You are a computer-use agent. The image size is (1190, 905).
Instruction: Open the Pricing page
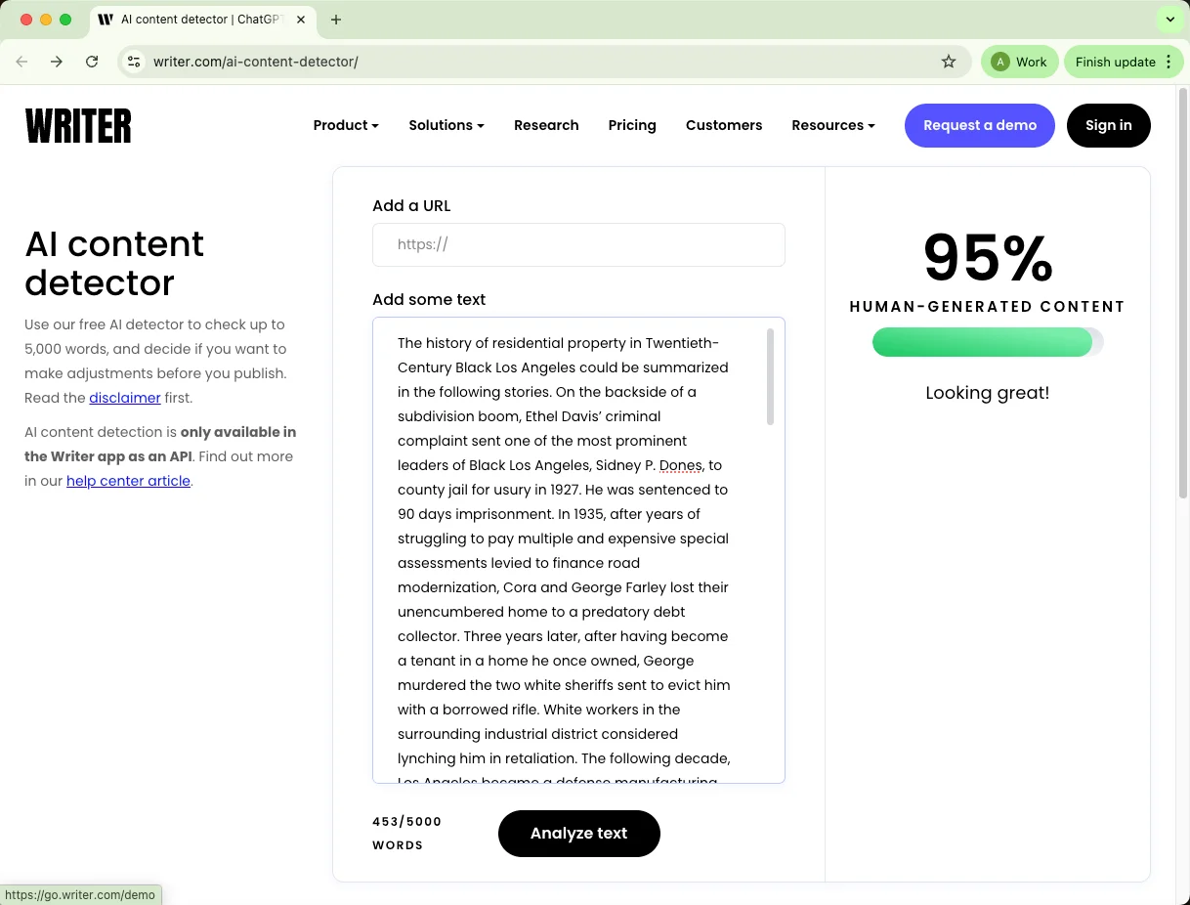click(x=632, y=125)
